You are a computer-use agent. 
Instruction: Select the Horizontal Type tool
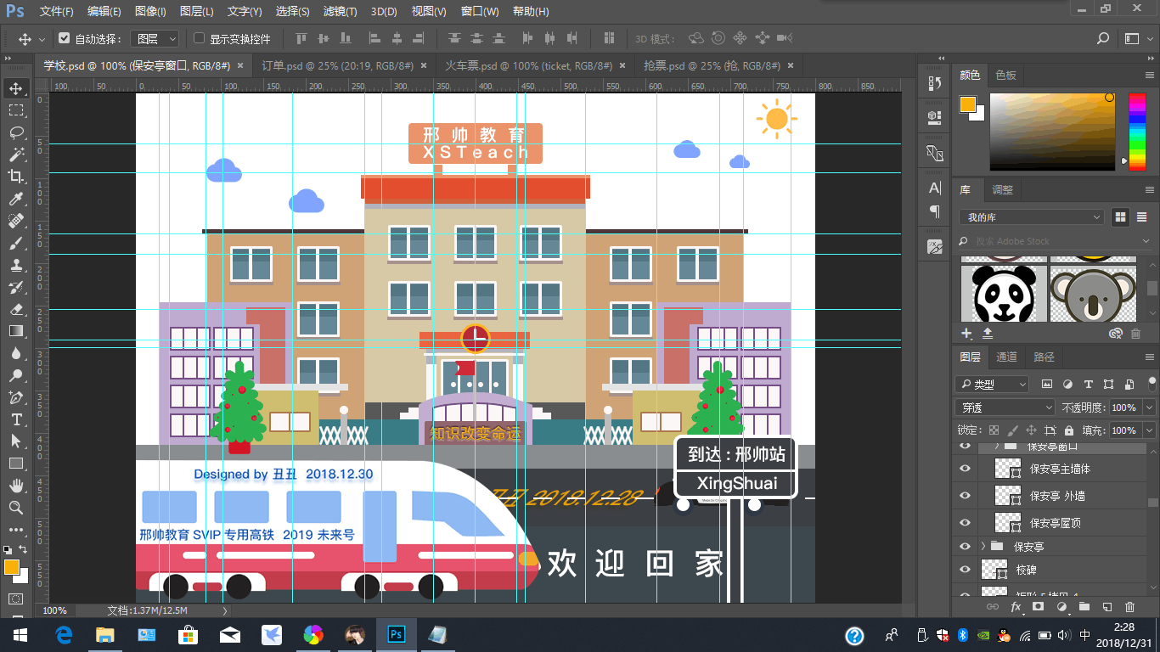pos(16,419)
